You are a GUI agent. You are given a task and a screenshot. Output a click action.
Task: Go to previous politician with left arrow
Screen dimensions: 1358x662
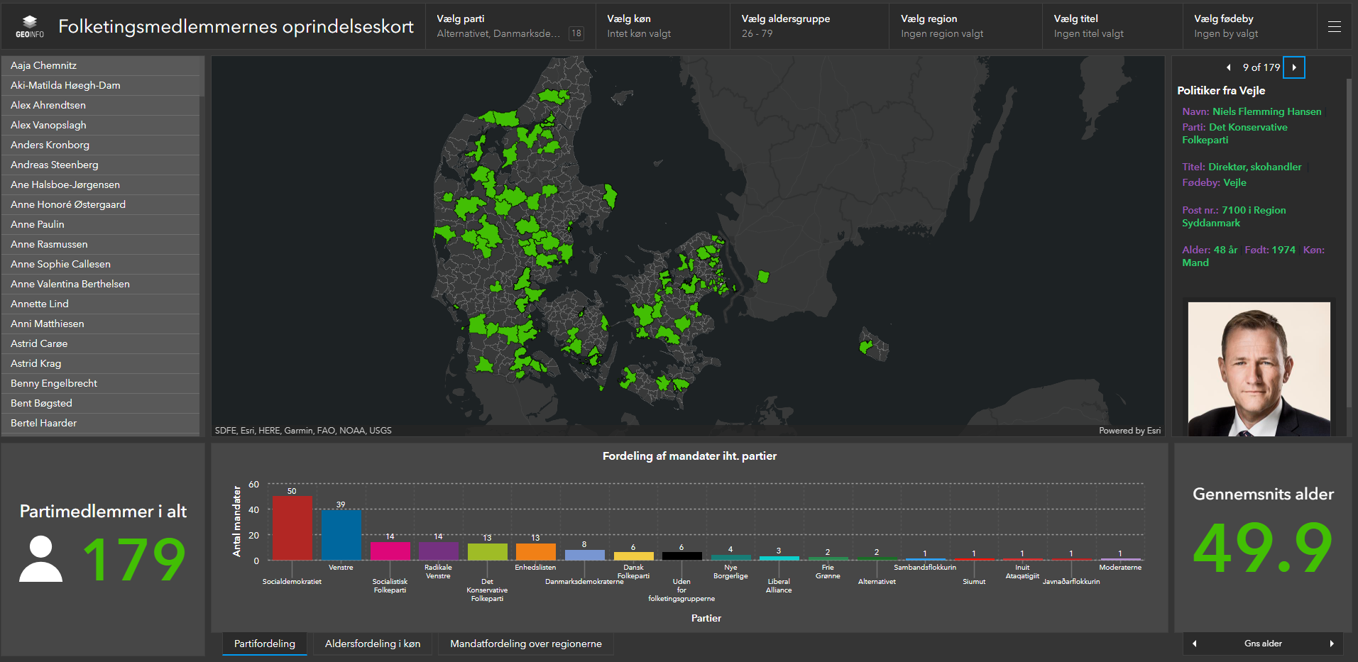[1228, 67]
